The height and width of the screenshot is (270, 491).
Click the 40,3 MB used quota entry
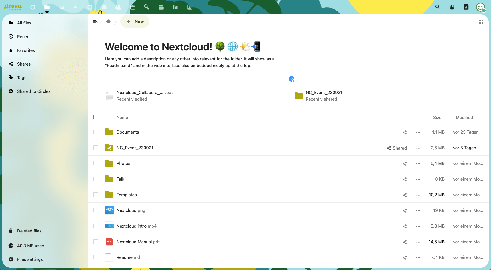(x=45, y=246)
